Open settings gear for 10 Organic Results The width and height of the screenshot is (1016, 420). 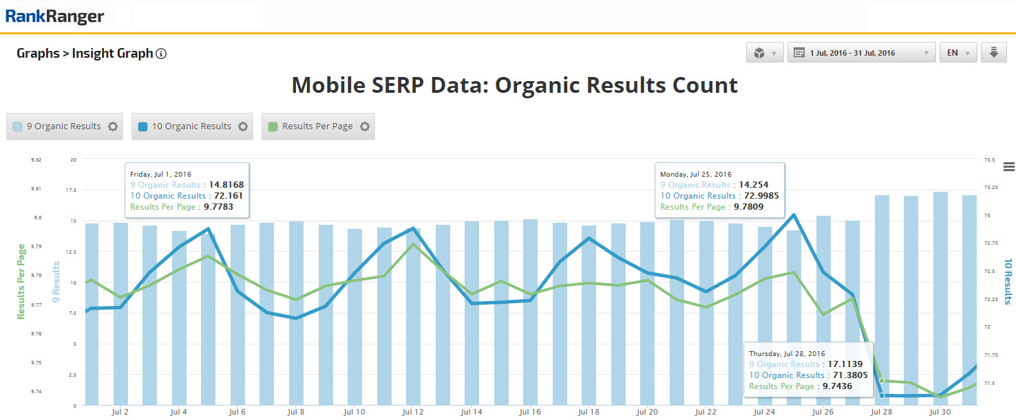[242, 126]
